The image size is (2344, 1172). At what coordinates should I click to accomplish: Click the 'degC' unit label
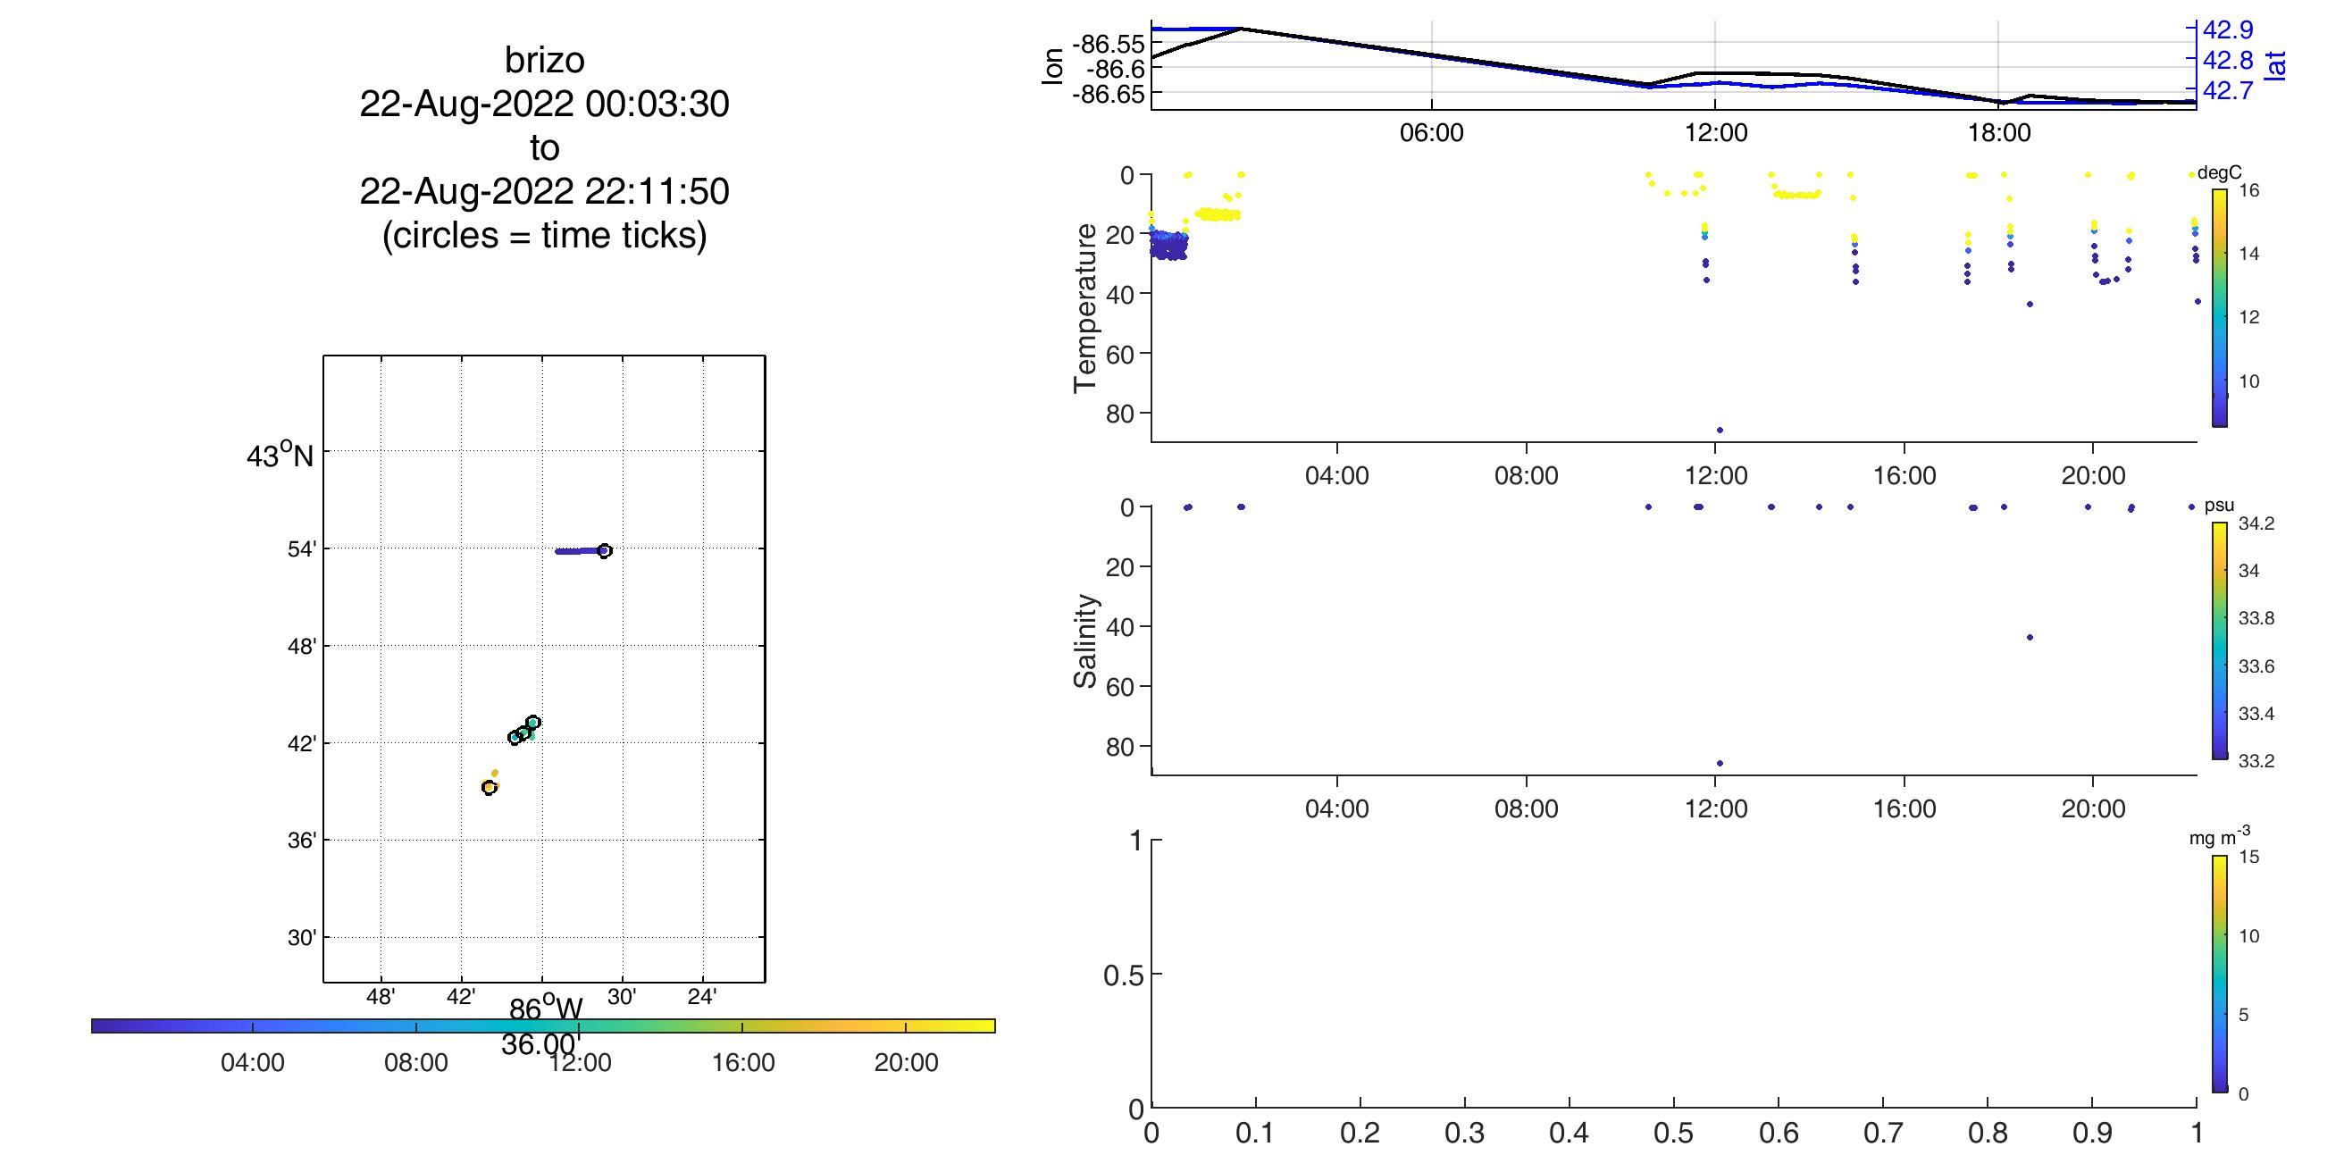pyautogui.click(x=2219, y=173)
